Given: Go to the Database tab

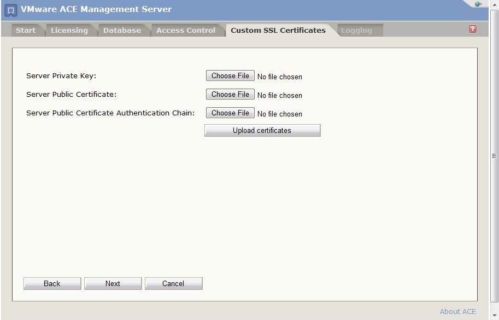Looking at the screenshot, I should click(x=122, y=31).
